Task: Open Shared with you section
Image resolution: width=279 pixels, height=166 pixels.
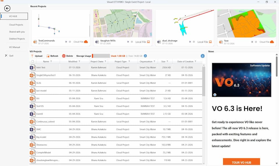Action: (x=17, y=32)
